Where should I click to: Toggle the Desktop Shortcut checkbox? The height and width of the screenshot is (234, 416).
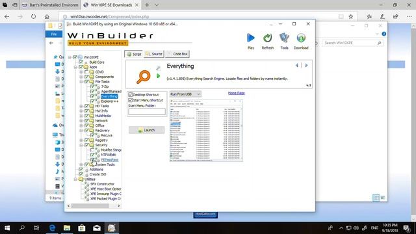(130, 94)
